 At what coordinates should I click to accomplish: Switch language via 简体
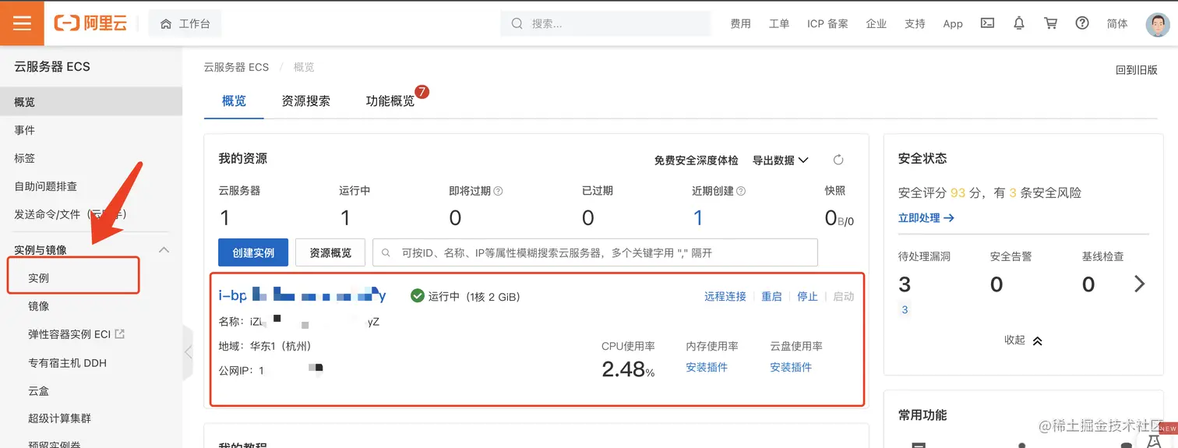1117,23
